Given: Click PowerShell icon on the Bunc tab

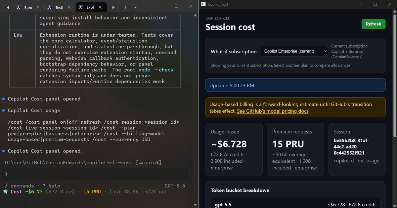Looking at the screenshot, I should pyautogui.click(x=19, y=7).
